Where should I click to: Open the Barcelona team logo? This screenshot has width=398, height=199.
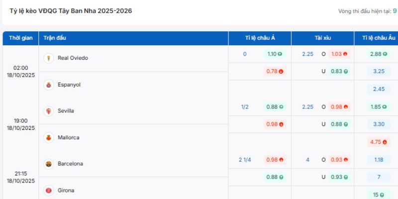[x=49, y=164]
